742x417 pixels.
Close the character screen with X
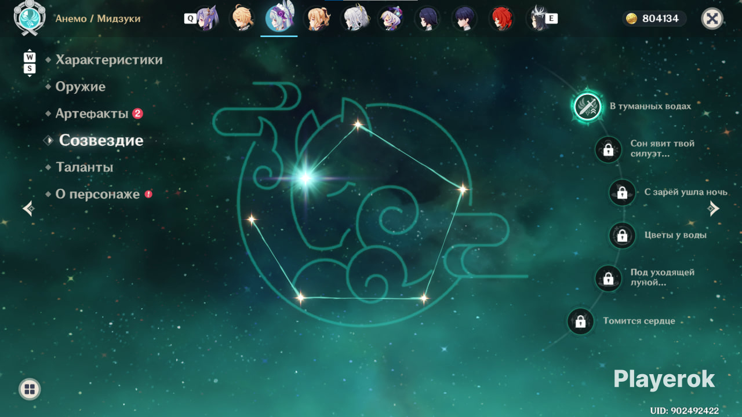(712, 19)
